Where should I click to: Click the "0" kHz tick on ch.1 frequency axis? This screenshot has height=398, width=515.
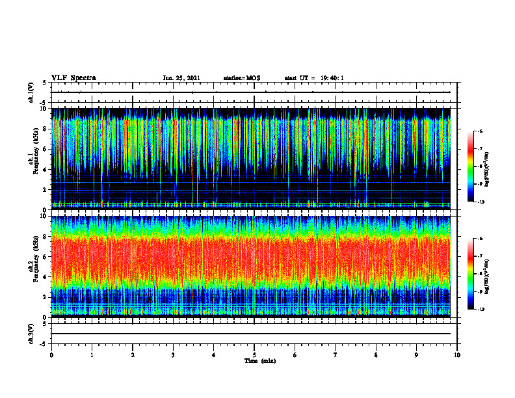tap(46, 210)
